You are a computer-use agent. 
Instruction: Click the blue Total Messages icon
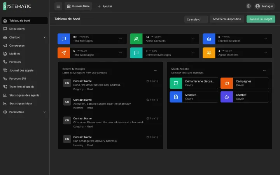(64, 39)
